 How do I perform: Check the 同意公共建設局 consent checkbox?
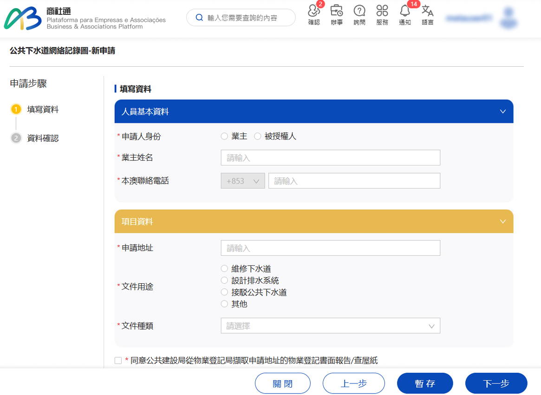tap(118, 361)
